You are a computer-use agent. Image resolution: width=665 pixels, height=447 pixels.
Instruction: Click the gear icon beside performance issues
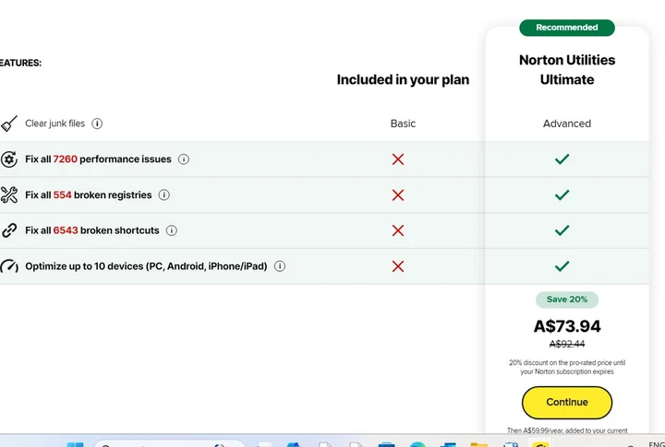point(9,159)
